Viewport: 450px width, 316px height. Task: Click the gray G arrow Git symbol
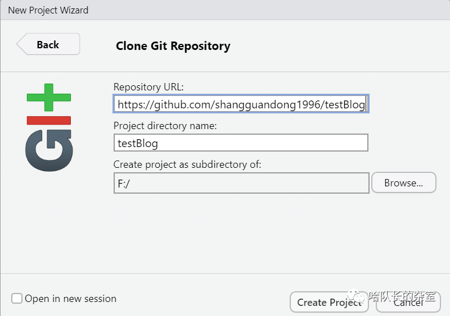pos(49,150)
